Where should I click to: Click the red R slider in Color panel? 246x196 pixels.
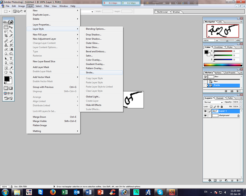tap(223, 51)
